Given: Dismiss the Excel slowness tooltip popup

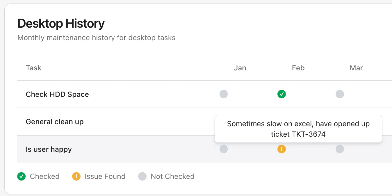Looking at the screenshot, I should pos(298,129).
